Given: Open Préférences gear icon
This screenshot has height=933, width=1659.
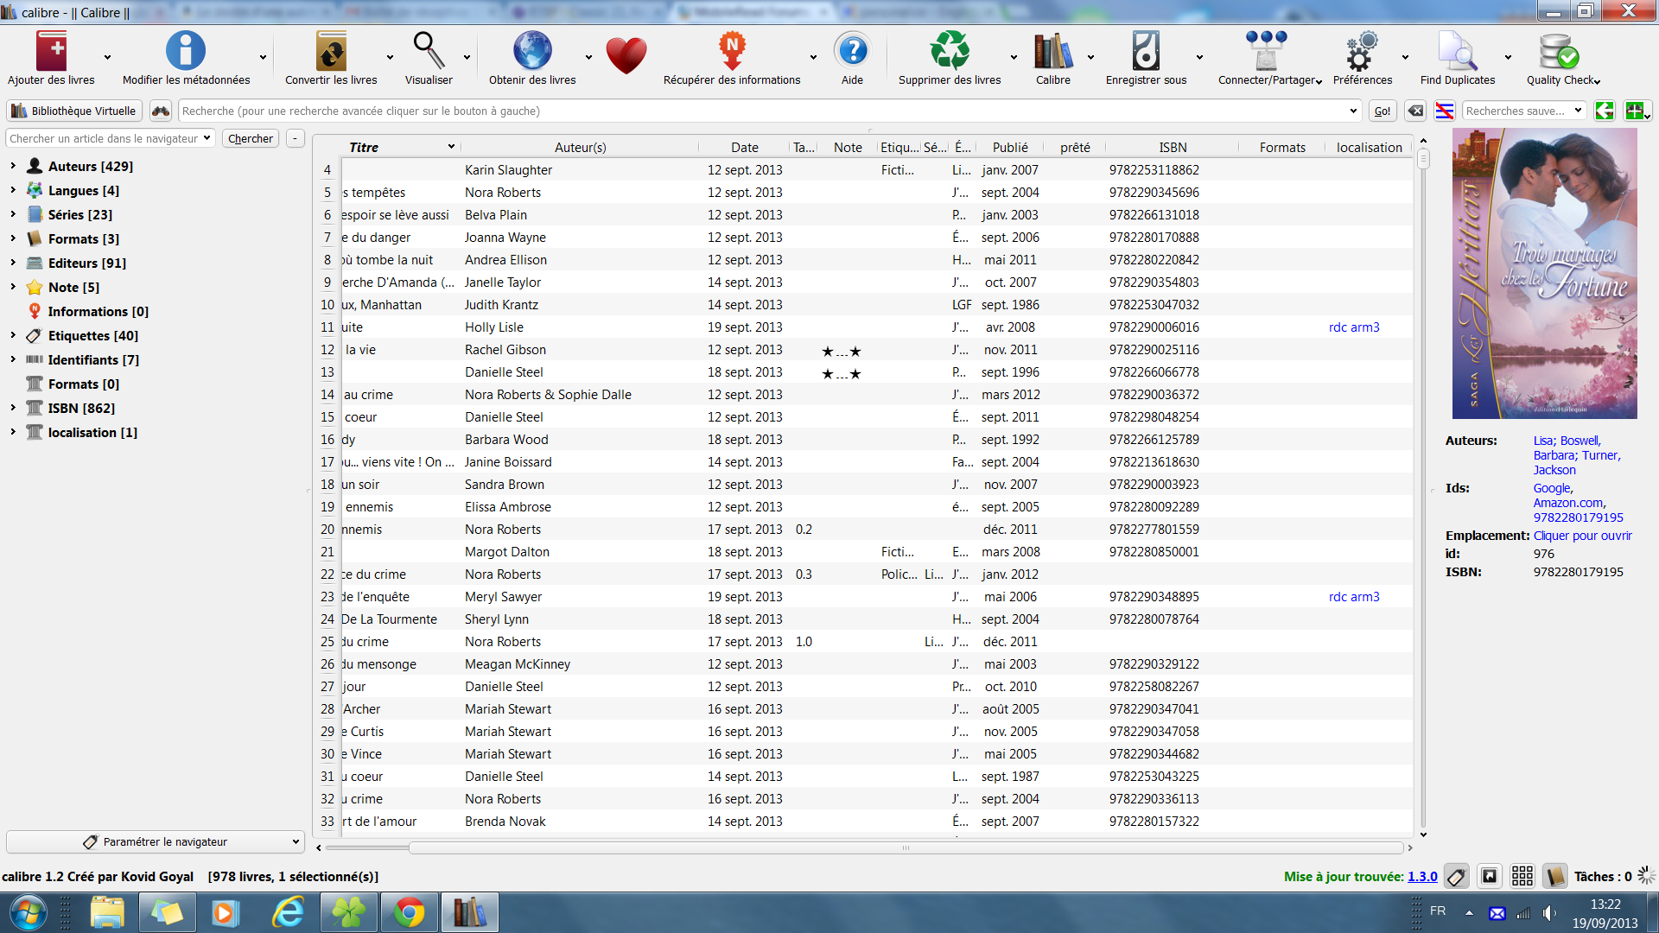Looking at the screenshot, I should pyautogui.click(x=1362, y=52).
